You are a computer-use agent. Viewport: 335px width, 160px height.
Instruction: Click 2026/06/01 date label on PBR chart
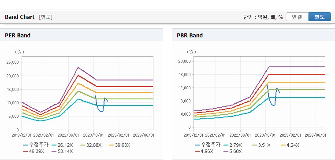point(315,135)
